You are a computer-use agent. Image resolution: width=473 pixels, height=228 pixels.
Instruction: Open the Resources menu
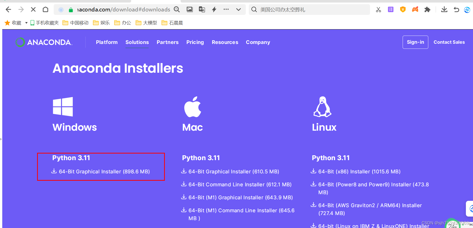coord(225,42)
